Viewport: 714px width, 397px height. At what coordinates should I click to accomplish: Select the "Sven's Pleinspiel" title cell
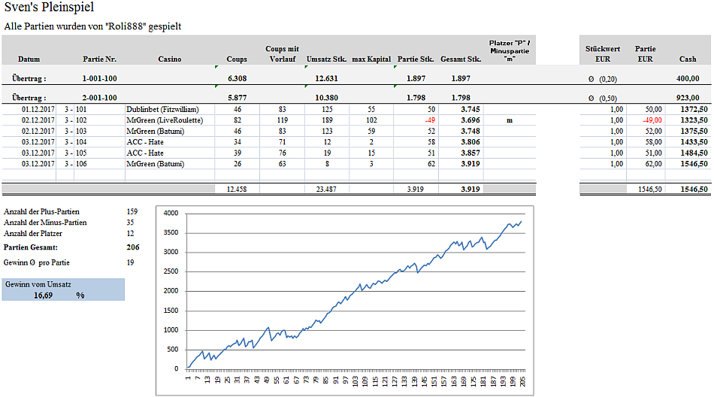pos(50,8)
